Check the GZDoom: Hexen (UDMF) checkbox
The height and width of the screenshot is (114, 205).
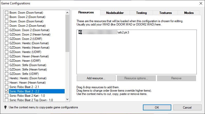(6, 60)
